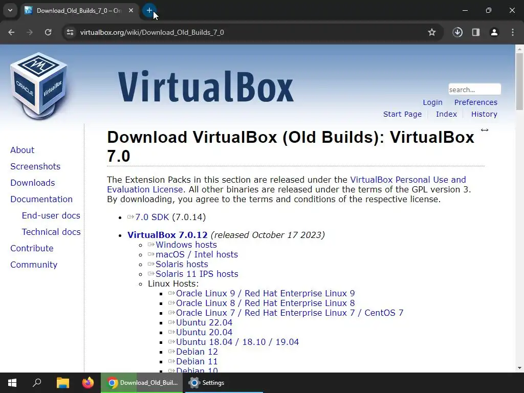Open the Chrome downloads icon
The height and width of the screenshot is (393, 524).
(x=457, y=32)
